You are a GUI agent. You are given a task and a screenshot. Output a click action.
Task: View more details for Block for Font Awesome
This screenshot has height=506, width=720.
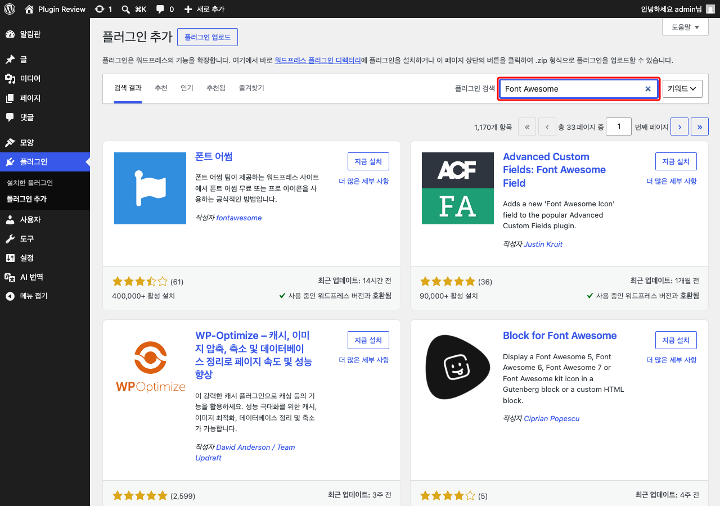click(x=672, y=360)
